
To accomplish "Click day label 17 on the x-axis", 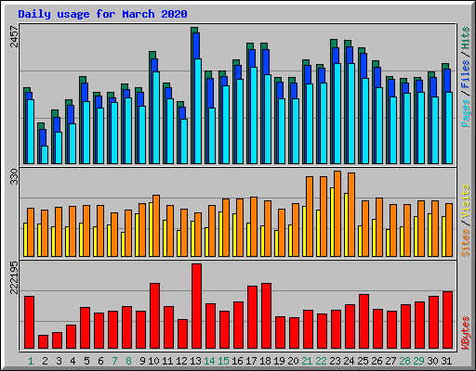I will (251, 361).
